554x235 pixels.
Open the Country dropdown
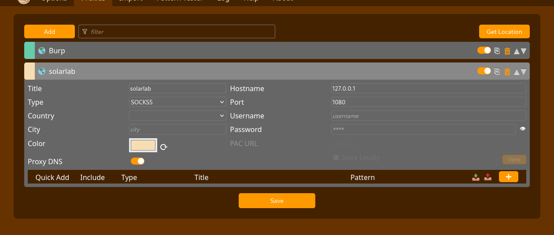coord(177,116)
